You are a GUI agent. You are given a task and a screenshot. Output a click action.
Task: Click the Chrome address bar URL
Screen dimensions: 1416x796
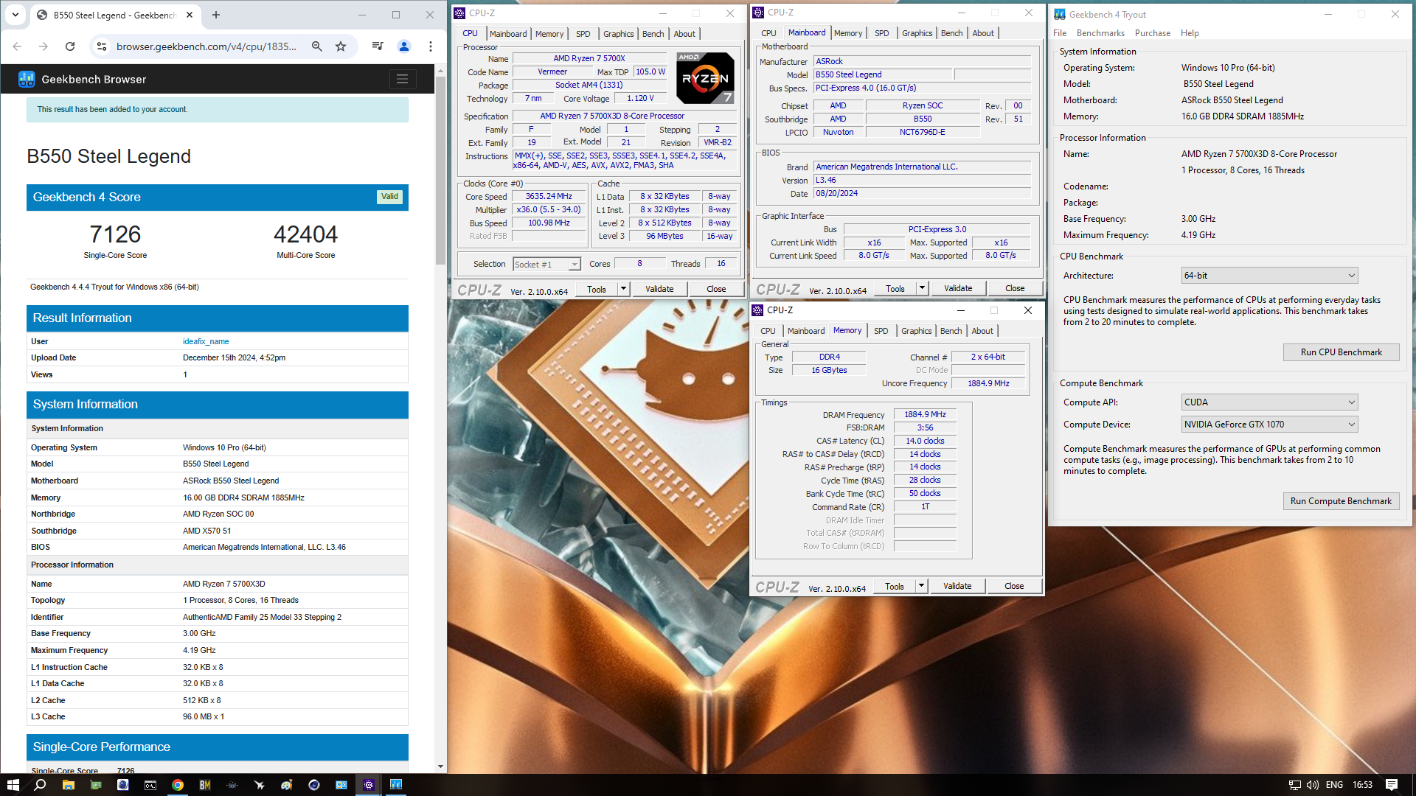point(206,46)
